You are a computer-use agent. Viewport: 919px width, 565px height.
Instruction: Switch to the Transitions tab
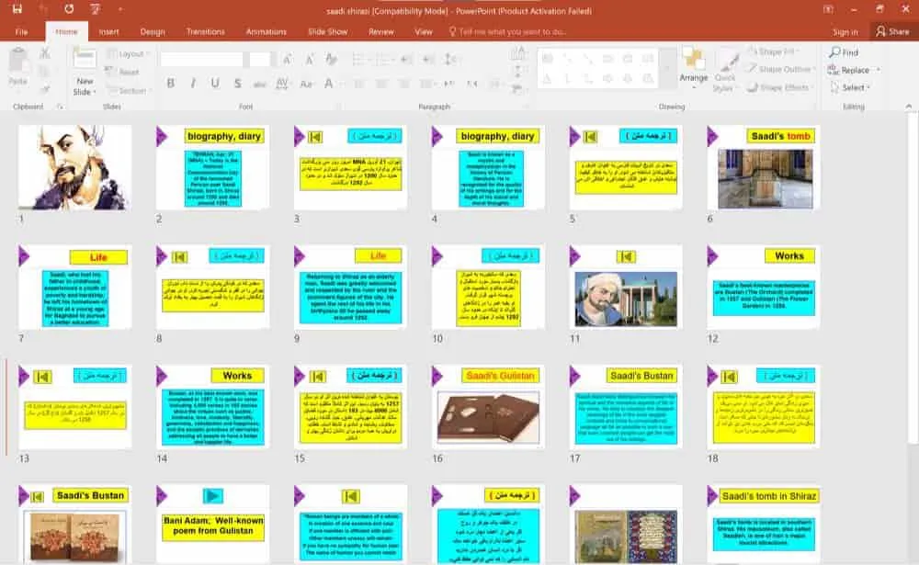(x=205, y=31)
